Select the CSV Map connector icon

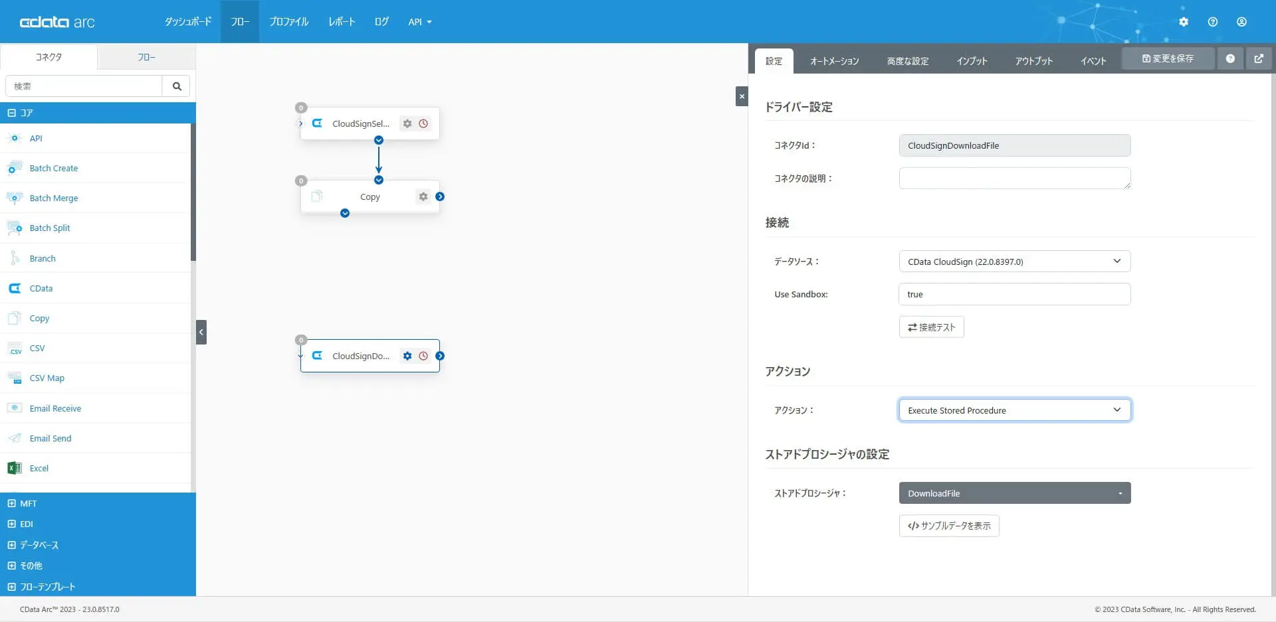pos(14,378)
